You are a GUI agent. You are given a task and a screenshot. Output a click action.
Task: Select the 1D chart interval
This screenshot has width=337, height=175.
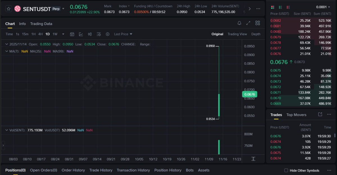click(48, 34)
